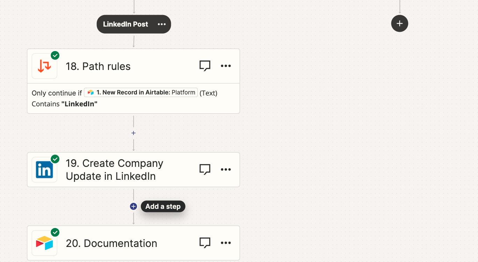
Task: Click the plus connector below Path rules
Action: point(133,133)
